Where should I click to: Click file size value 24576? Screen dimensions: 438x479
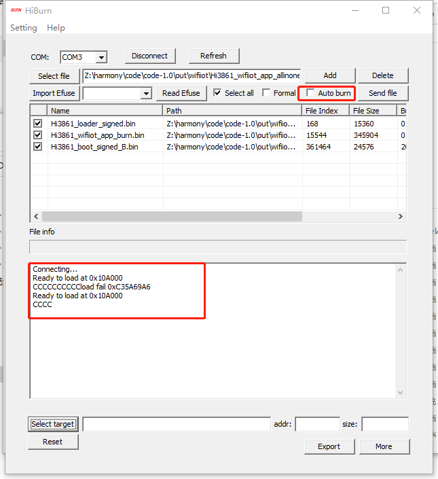pos(364,147)
